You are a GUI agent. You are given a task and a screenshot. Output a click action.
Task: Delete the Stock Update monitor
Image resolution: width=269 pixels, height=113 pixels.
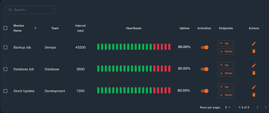coord(254,95)
